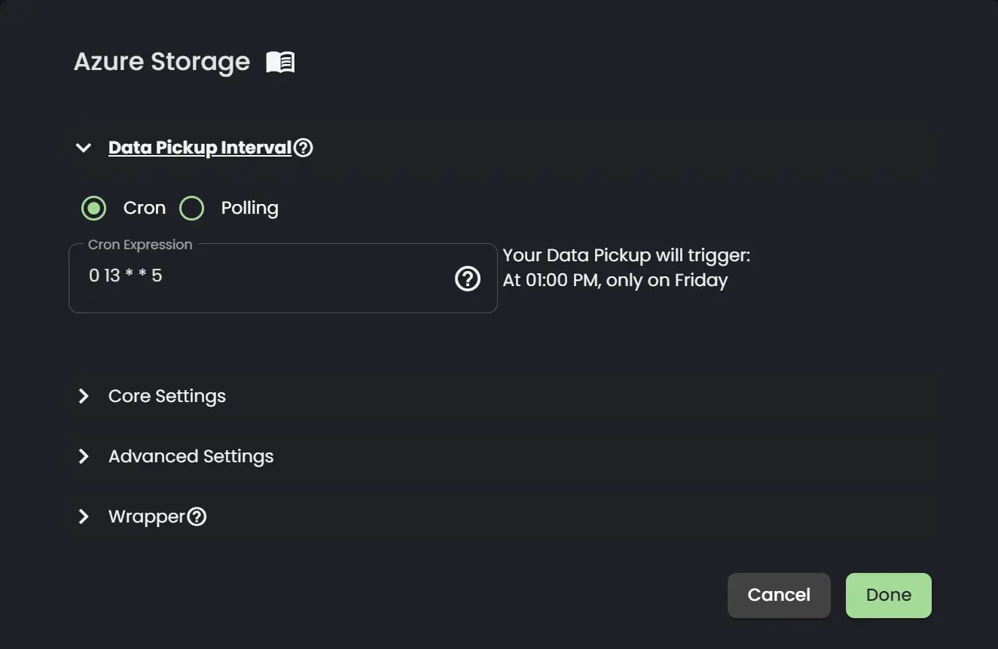Click the Data Pickup Interval heading link
The image size is (998, 649).
click(x=200, y=148)
